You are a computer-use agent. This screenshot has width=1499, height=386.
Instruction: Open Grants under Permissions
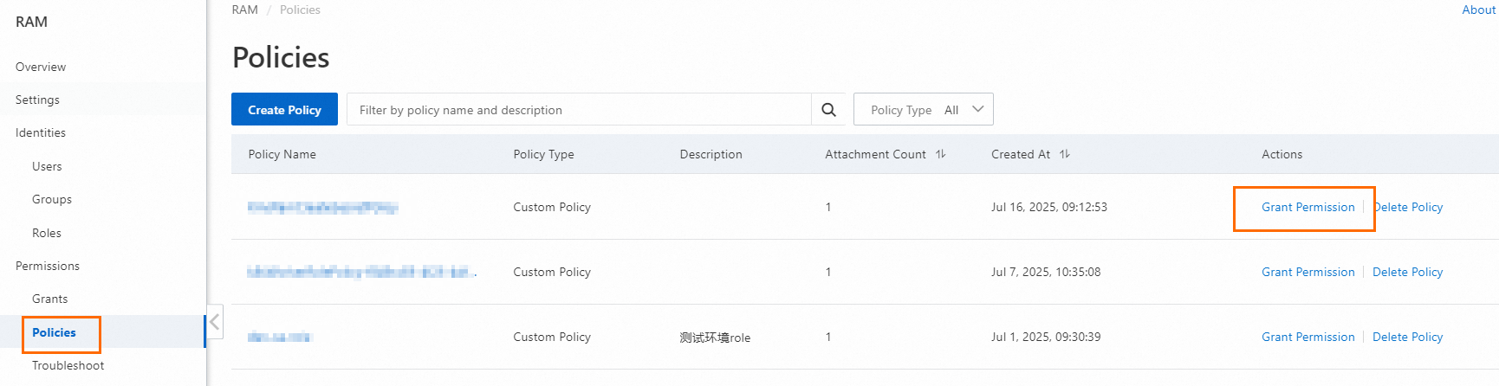[49, 299]
